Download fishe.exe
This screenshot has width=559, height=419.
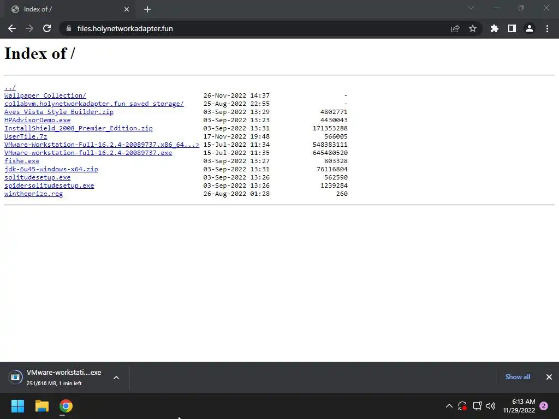pyautogui.click(x=22, y=161)
